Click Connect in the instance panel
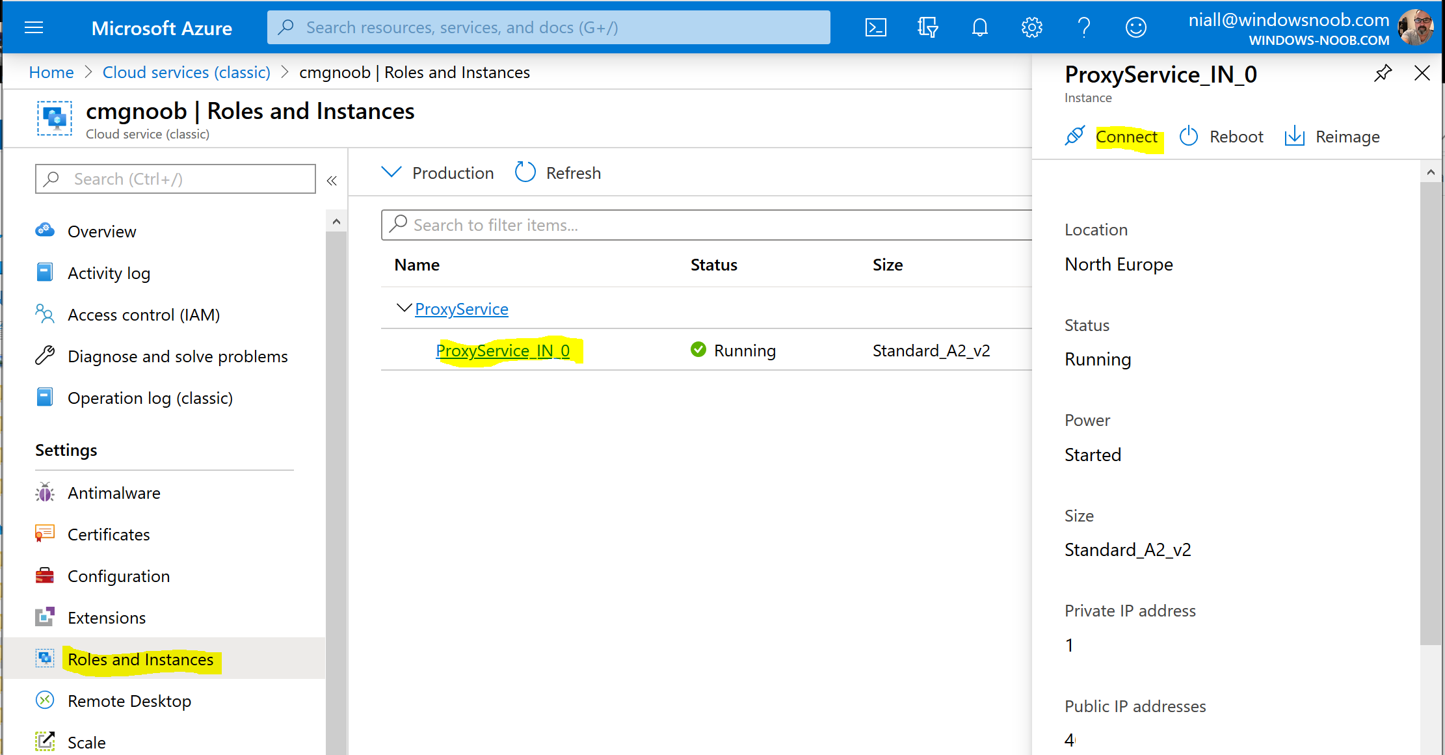1445x755 pixels. tap(1127, 137)
